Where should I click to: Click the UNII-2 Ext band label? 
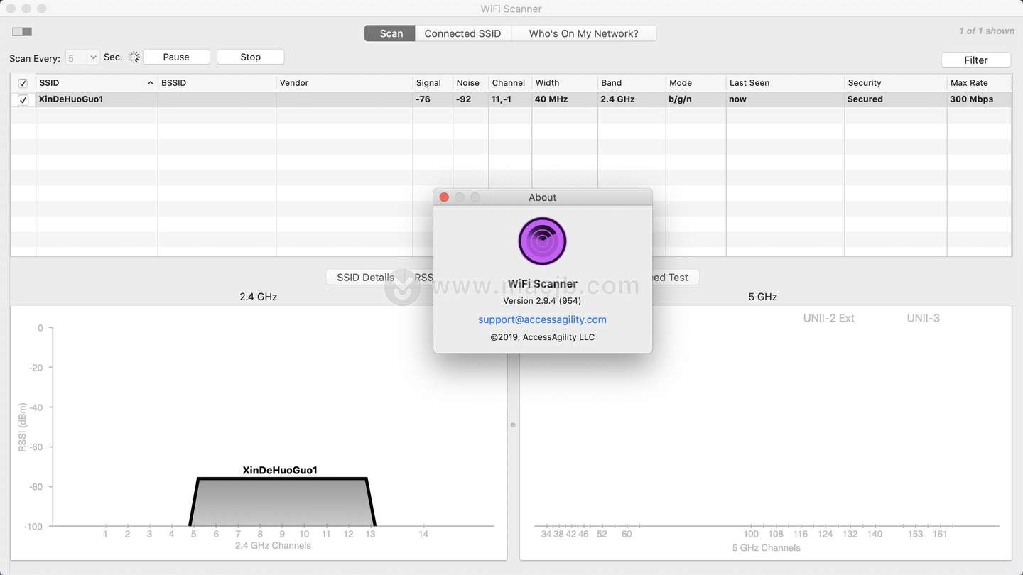828,318
